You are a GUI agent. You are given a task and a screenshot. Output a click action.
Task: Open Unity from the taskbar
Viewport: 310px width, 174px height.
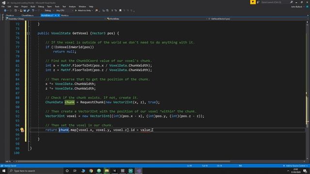115,171
